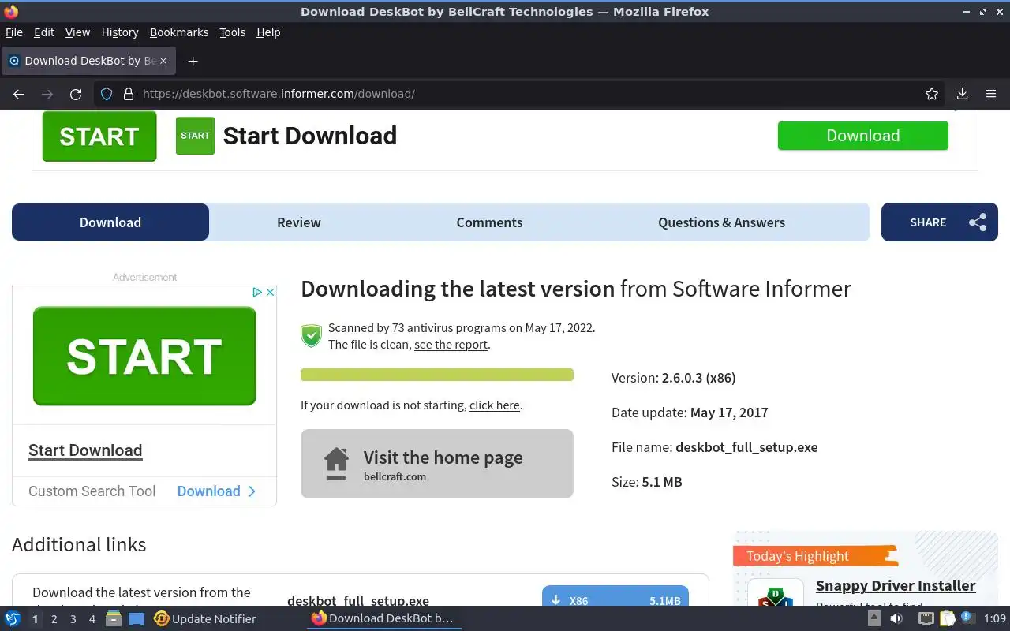Image resolution: width=1010 pixels, height=631 pixels.
Task: Click the Version 2.6.0.3 (x86) text
Action: pyautogui.click(x=674, y=378)
